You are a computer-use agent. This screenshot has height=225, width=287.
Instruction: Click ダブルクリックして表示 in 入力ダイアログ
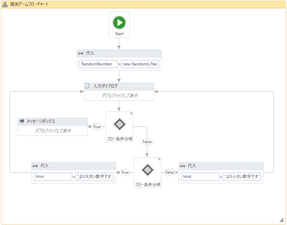click(x=119, y=96)
